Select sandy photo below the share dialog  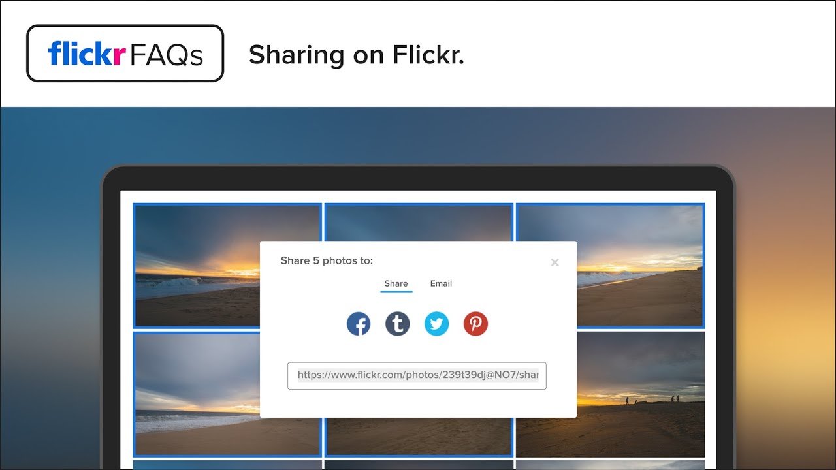click(418, 437)
